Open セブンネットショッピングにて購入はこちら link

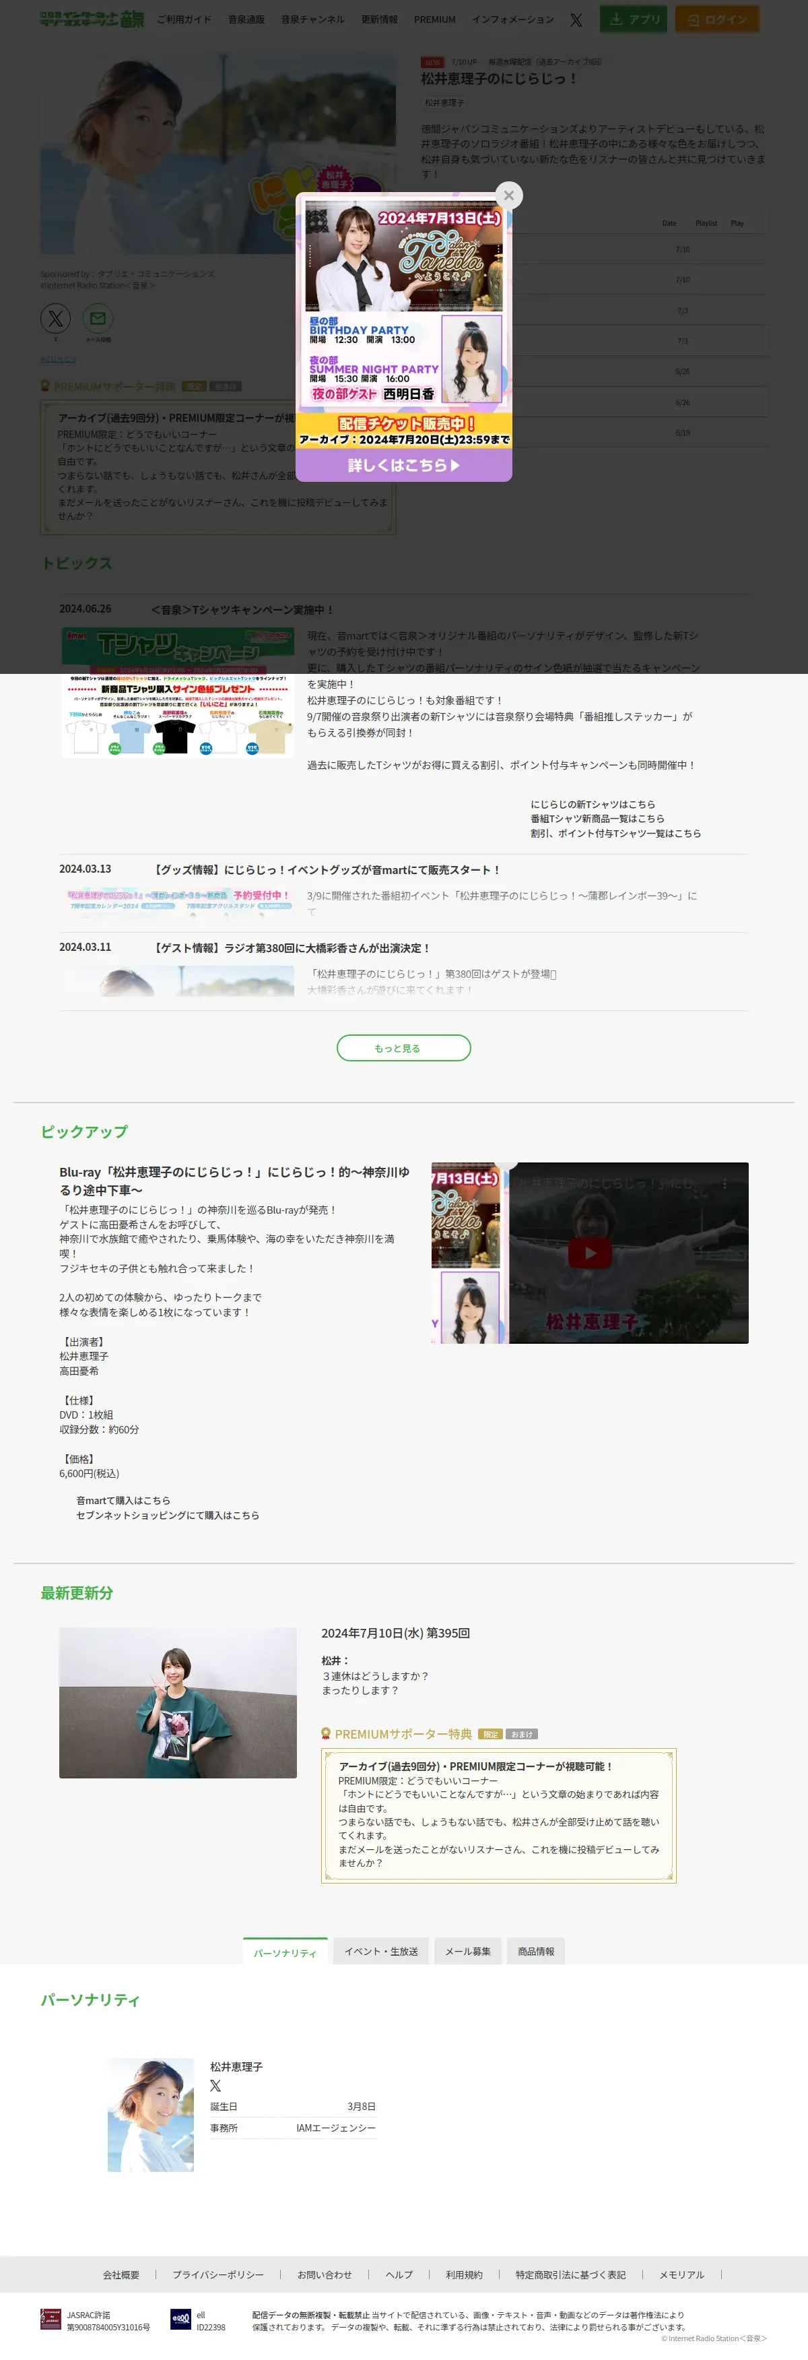[168, 1516]
